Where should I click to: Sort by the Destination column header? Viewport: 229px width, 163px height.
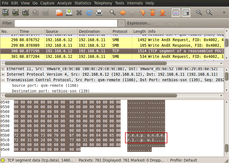point(94,31)
